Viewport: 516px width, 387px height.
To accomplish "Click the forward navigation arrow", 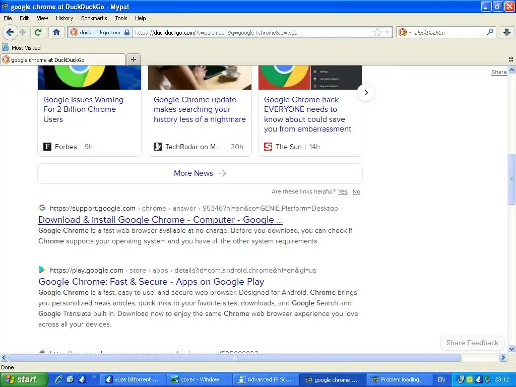I will (x=23, y=32).
